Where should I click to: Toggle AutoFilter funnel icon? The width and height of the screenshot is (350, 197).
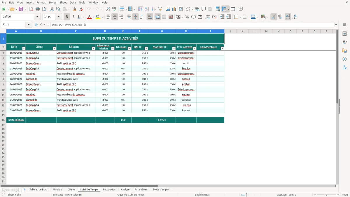tap(160, 9)
